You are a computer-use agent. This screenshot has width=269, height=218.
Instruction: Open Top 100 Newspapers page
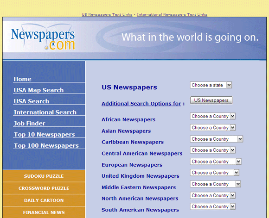(46, 145)
